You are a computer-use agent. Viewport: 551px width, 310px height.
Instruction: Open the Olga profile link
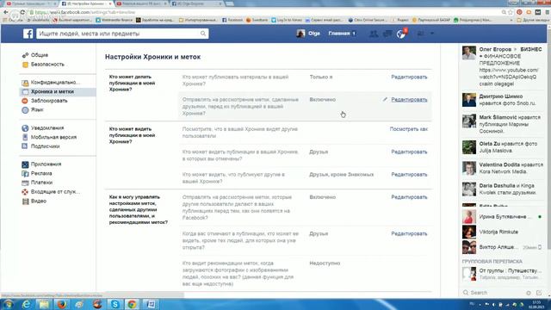[308, 34]
